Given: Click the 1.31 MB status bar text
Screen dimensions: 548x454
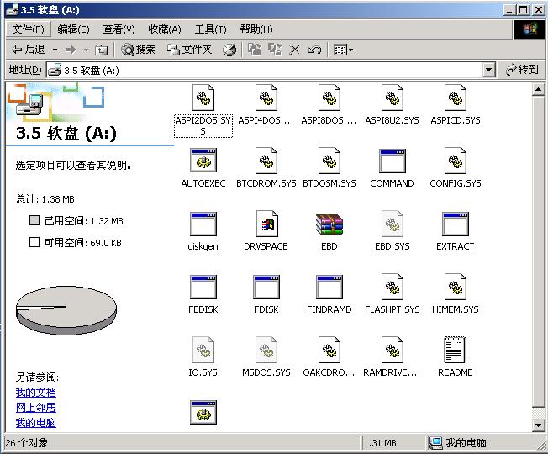Looking at the screenshot, I should [x=380, y=443].
